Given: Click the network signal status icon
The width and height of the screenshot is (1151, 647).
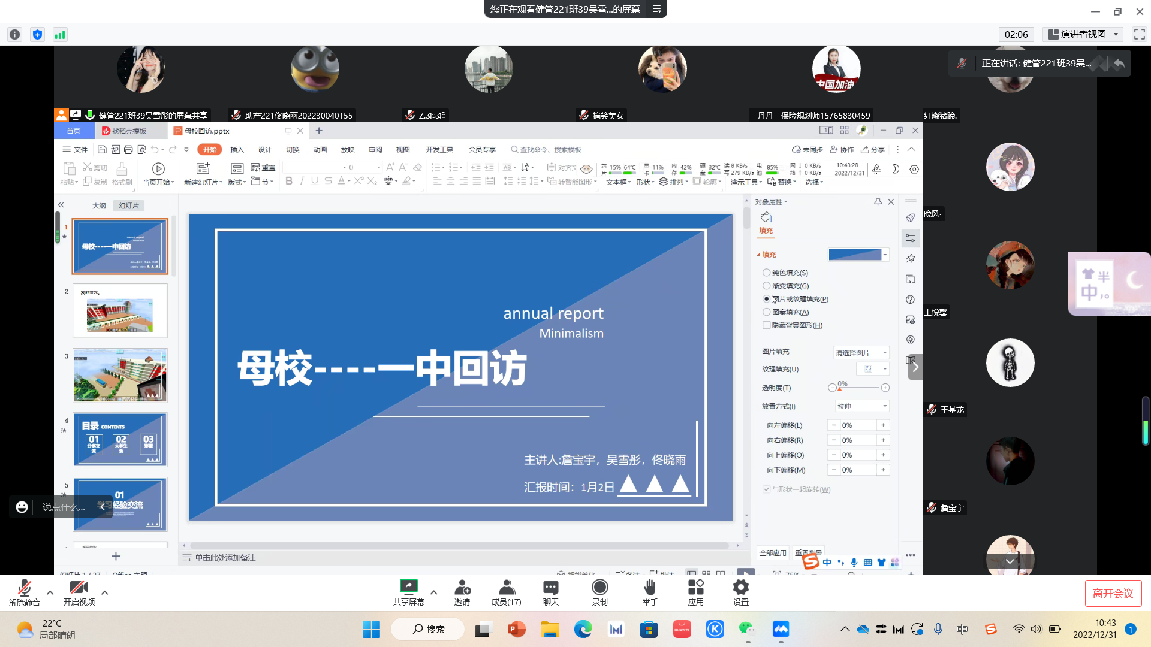Looking at the screenshot, I should (x=60, y=35).
